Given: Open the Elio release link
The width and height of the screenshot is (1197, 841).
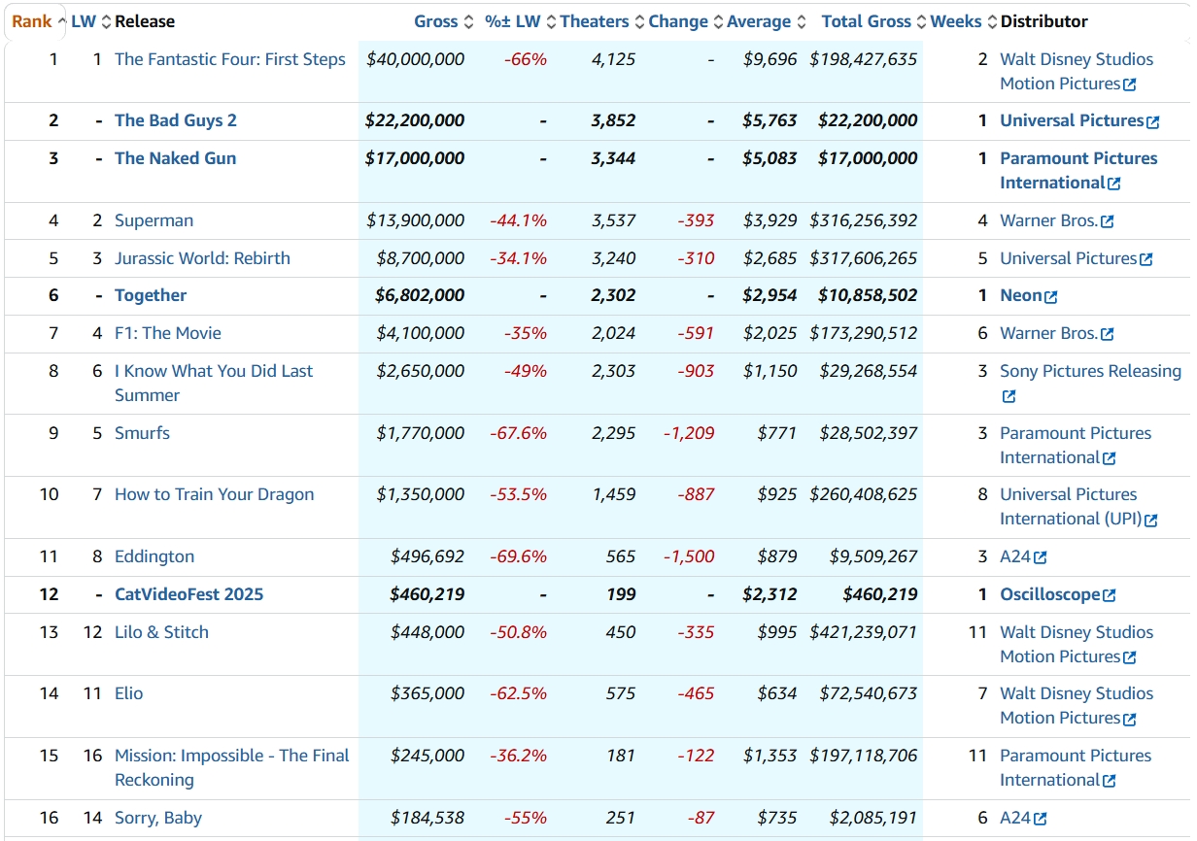Looking at the screenshot, I should coord(128,693).
